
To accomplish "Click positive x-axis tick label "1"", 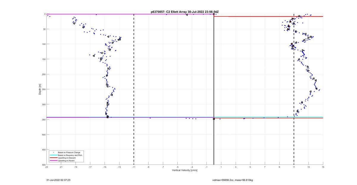I will coord(221,167).
